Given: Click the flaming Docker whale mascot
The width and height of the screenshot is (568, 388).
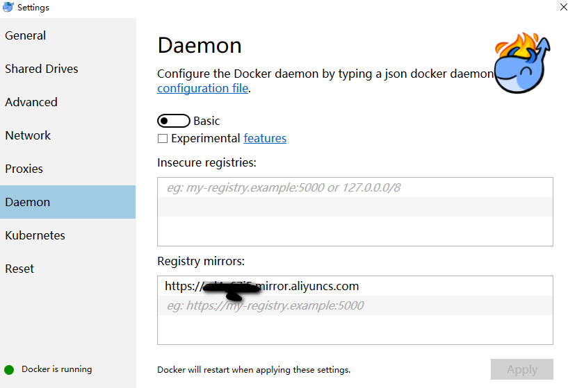Looking at the screenshot, I should (522, 64).
